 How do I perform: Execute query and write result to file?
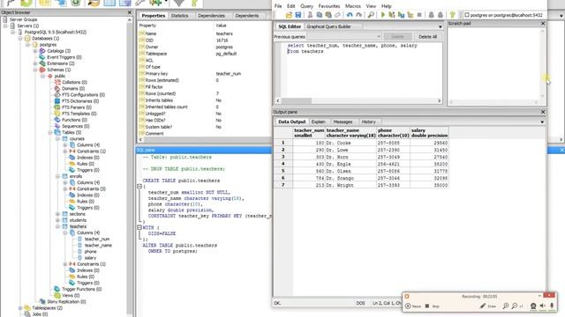pos(401,15)
